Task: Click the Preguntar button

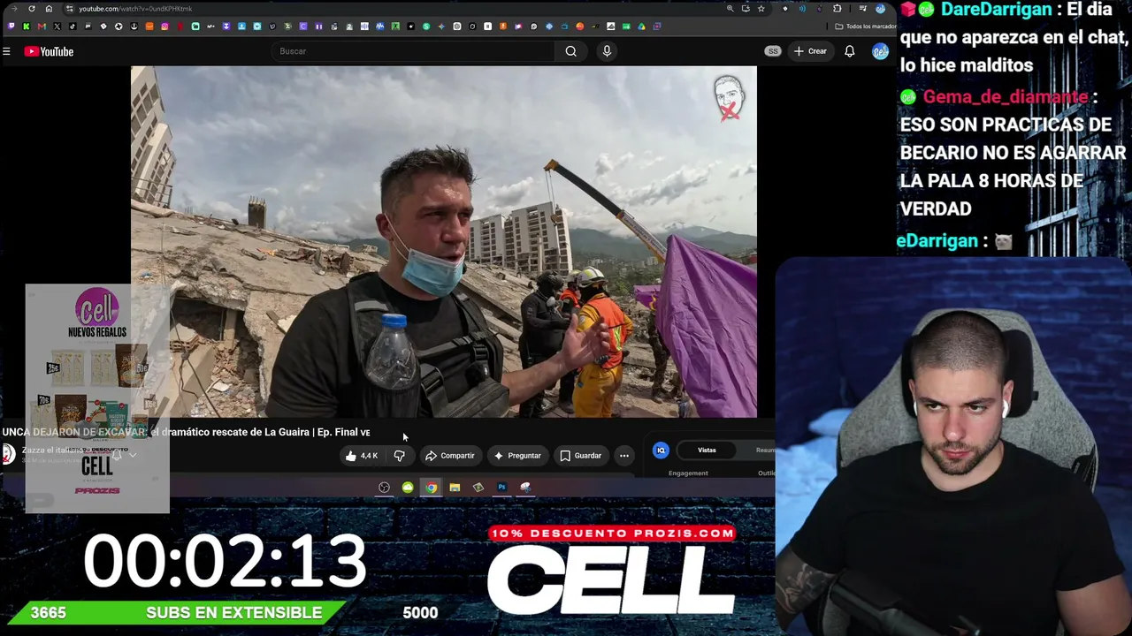Action: click(x=517, y=456)
